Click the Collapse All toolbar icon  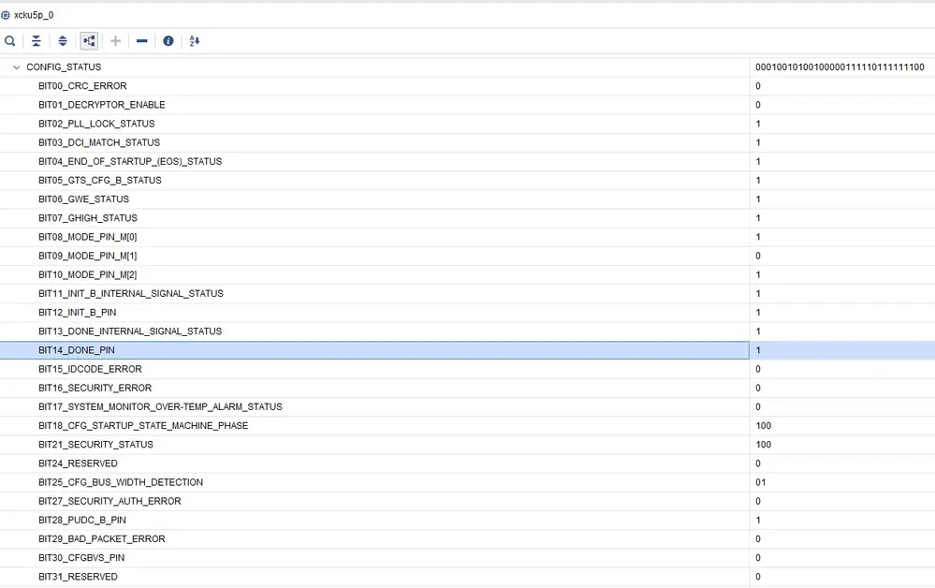(x=37, y=41)
